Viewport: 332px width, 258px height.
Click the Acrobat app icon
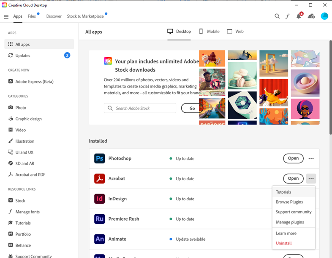tap(100, 178)
